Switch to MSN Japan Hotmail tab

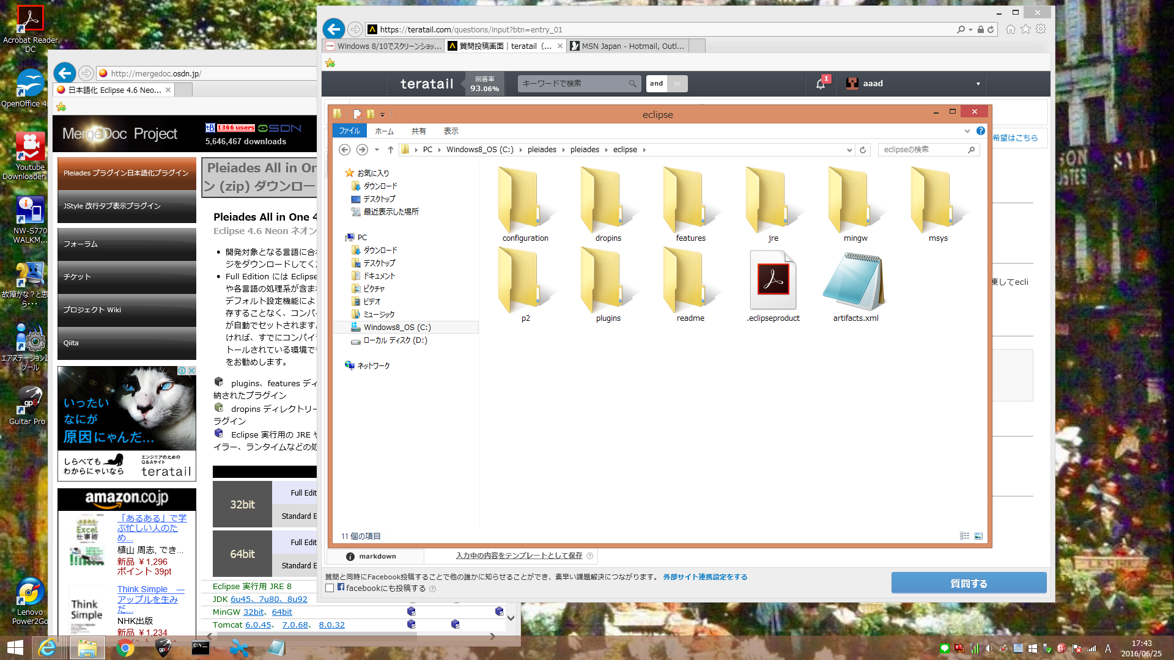pos(628,46)
